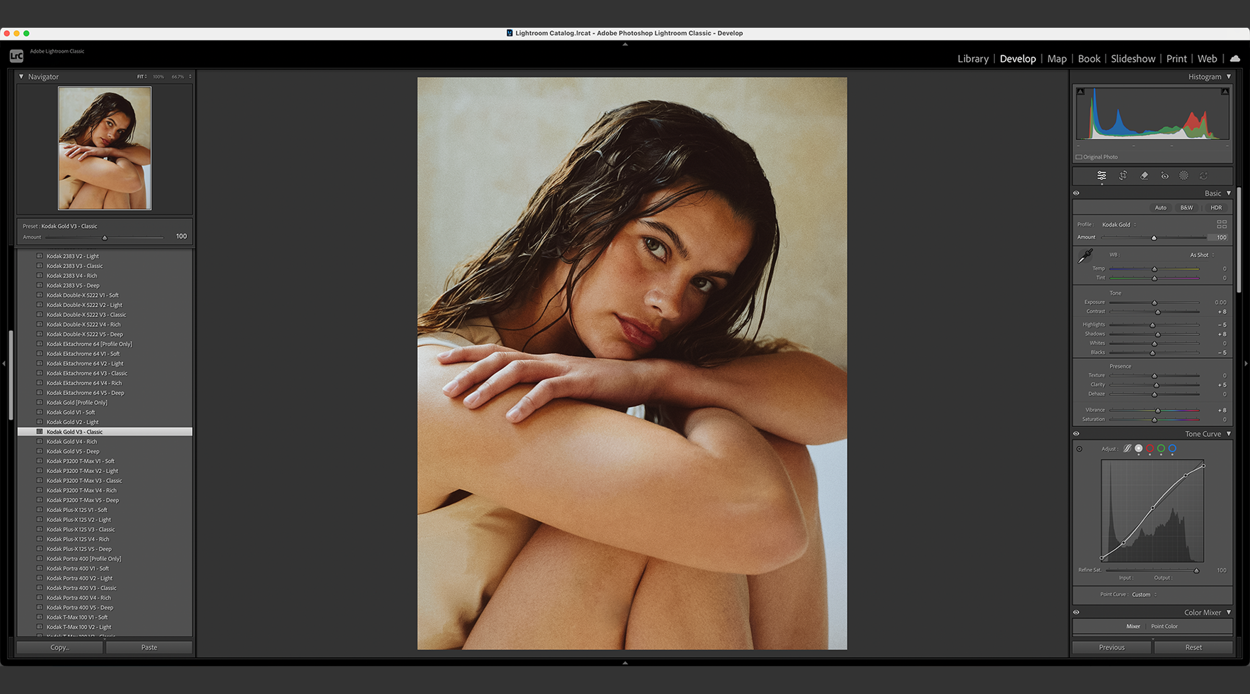Collapse the Histogram panel with its triangle
1250x694 pixels.
pyautogui.click(x=1229, y=76)
